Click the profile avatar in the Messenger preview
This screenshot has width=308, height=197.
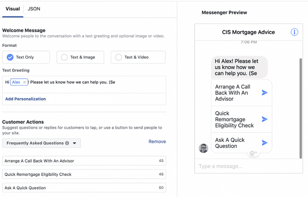203,148
